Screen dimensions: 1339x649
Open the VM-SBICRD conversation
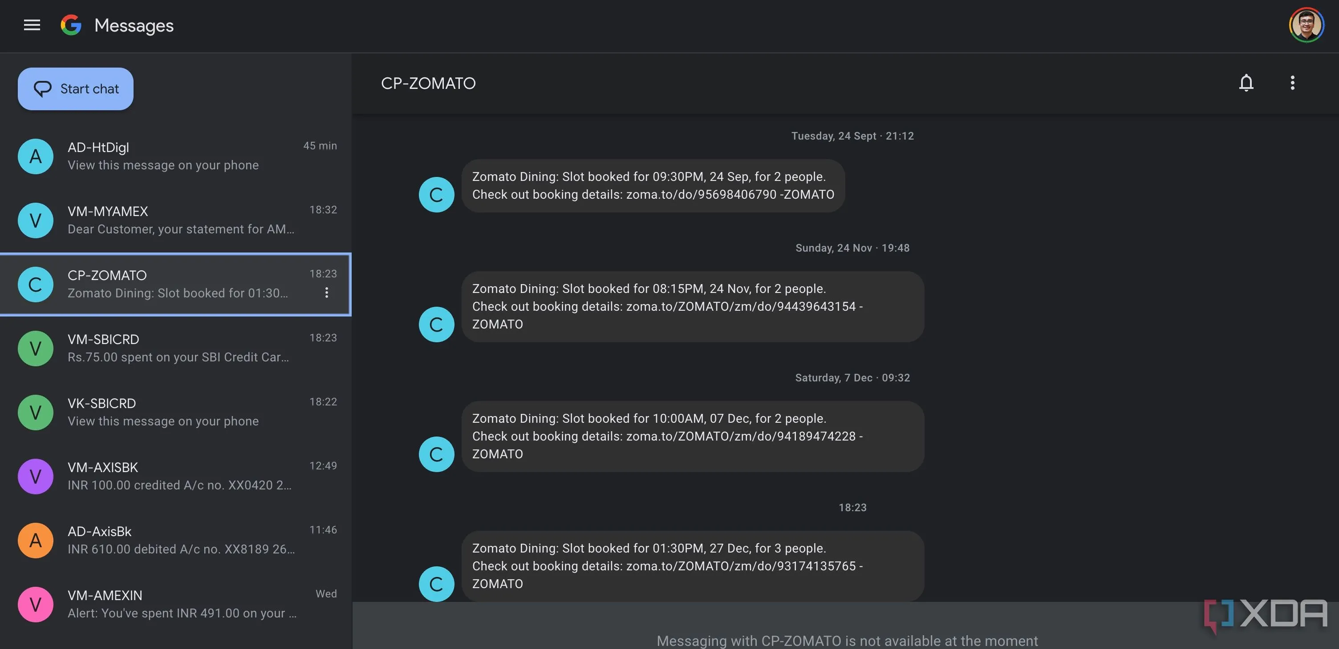point(176,349)
